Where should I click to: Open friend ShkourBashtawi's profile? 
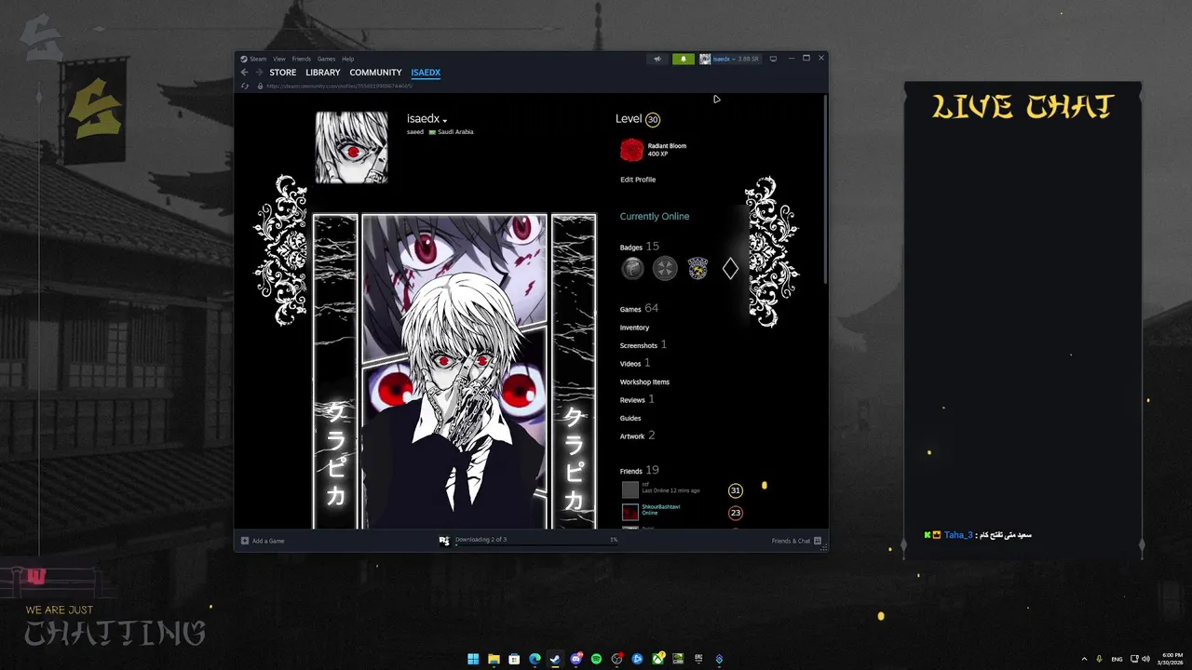tap(660, 507)
